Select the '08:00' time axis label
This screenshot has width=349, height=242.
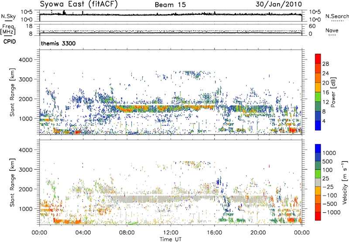pos(127,233)
